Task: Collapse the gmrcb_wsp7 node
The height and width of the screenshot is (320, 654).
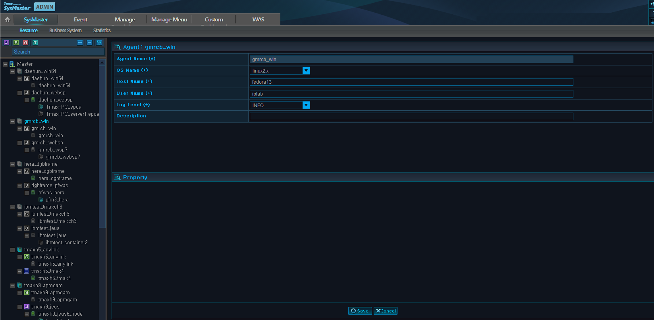Action: (x=27, y=150)
